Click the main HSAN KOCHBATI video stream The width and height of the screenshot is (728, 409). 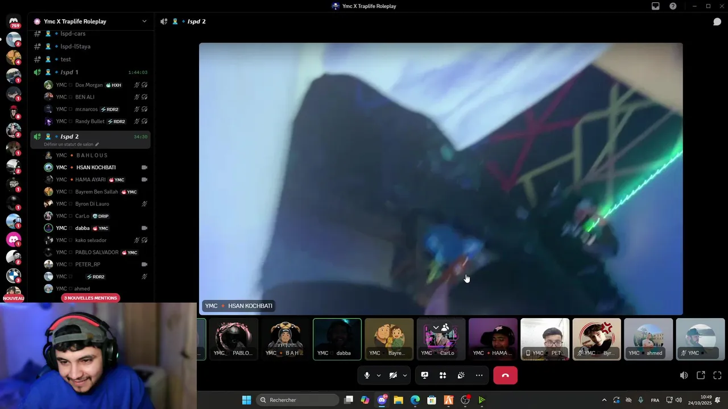[441, 179]
